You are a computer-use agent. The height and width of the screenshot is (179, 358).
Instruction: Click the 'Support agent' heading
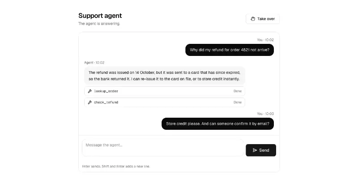[100, 16]
